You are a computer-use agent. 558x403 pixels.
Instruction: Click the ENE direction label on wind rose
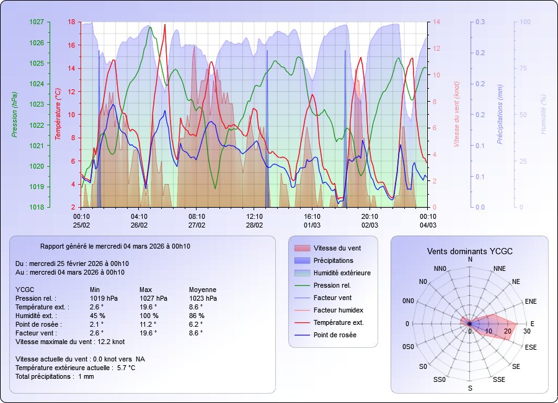(x=531, y=301)
